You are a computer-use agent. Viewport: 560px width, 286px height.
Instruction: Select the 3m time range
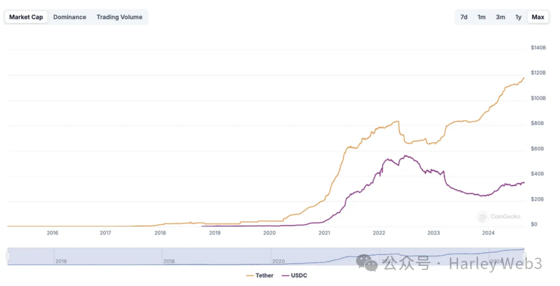point(500,17)
